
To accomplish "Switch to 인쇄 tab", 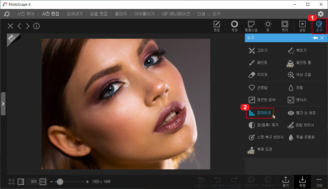I will tap(201, 14).
